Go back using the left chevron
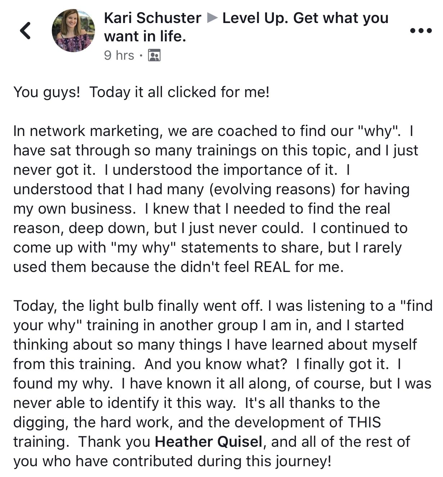Viewport: 443px width, 477px height. pos(25,30)
